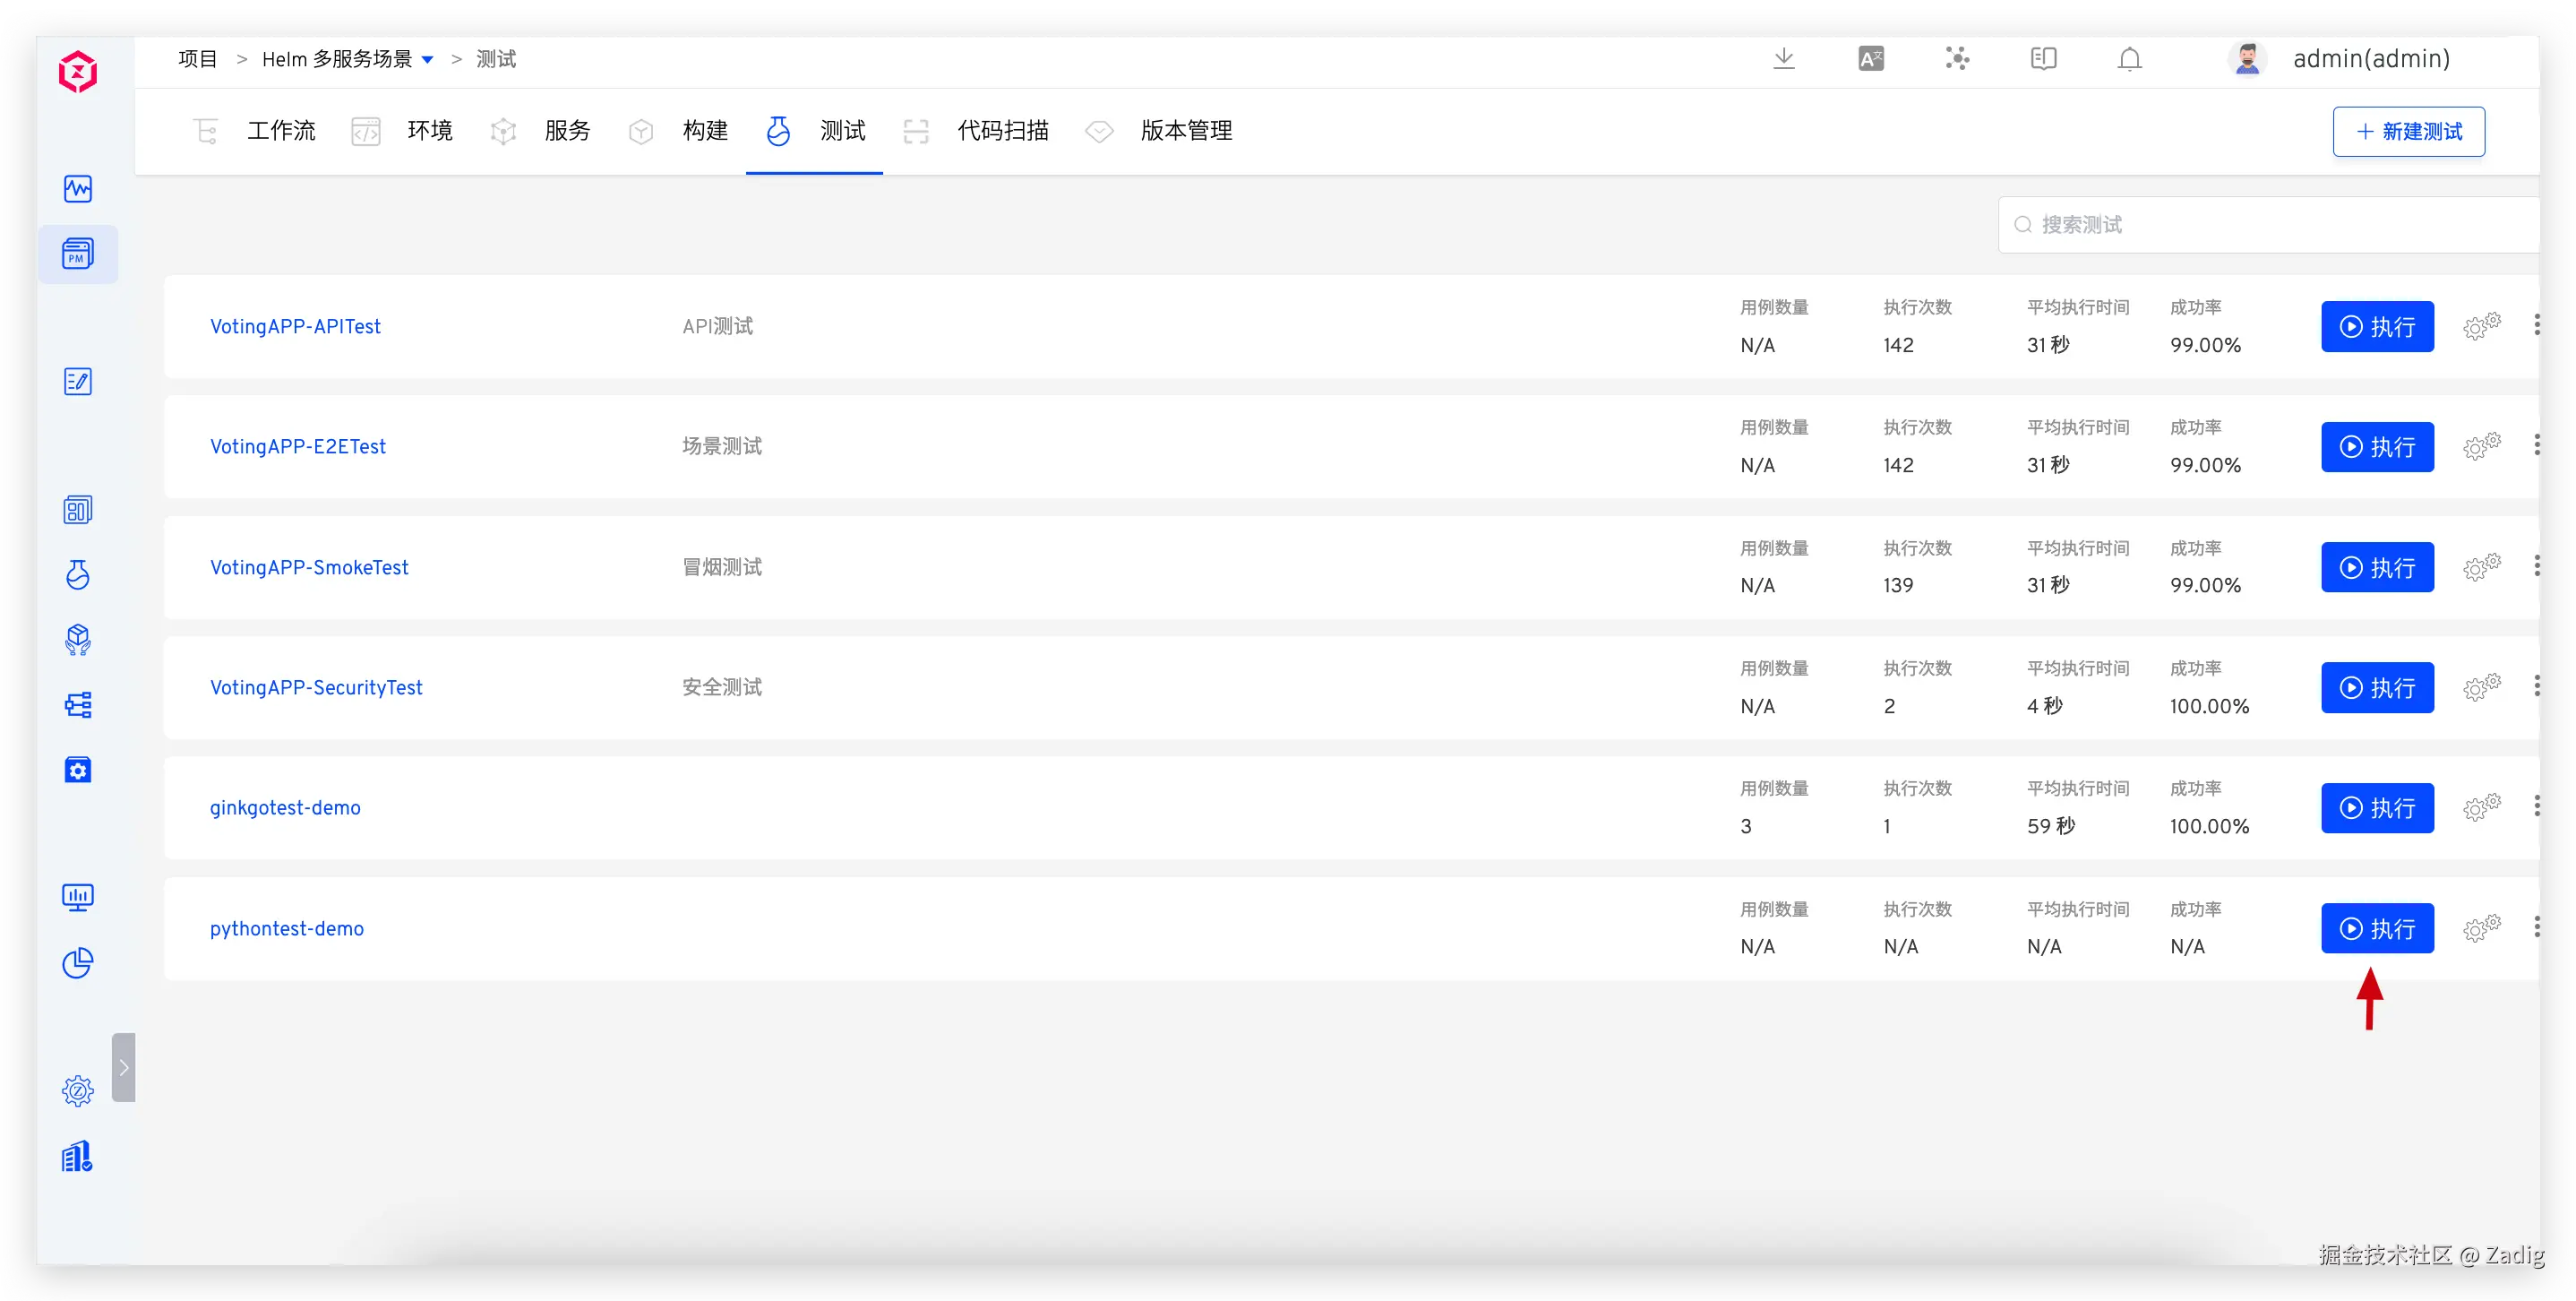
Task: Open more options for VotingAPP-APITest row
Action: point(2537,325)
